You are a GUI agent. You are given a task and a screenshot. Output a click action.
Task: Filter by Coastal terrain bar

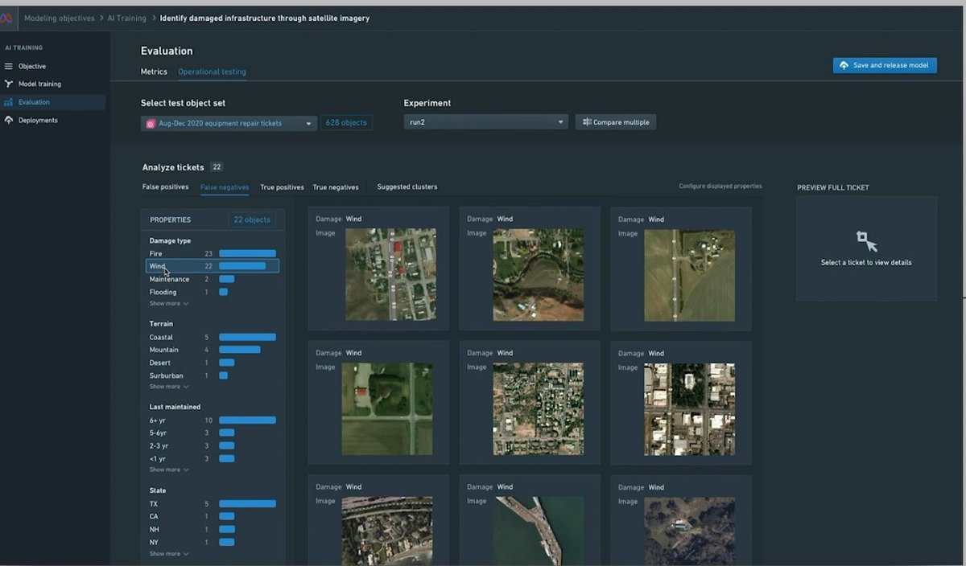247,337
